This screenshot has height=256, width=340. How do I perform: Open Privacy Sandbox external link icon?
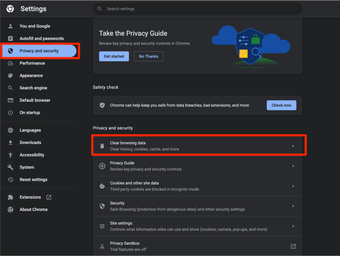[293, 246]
